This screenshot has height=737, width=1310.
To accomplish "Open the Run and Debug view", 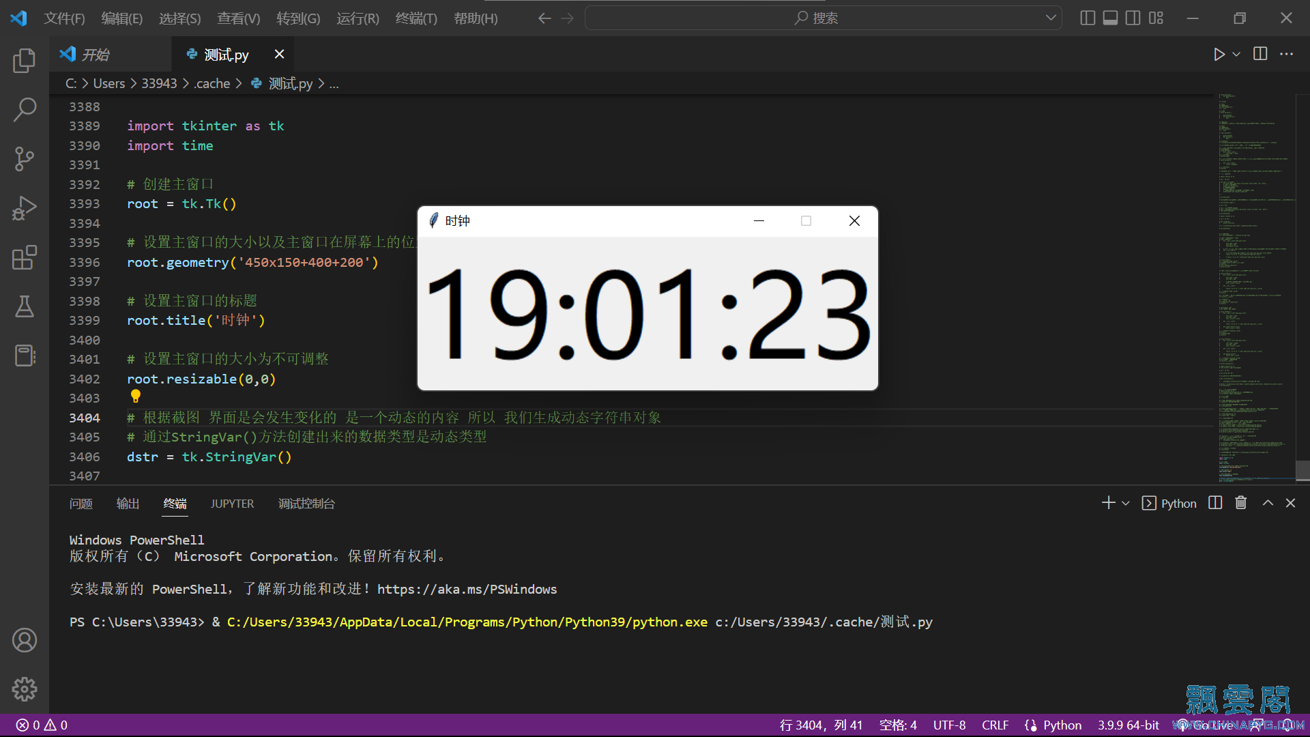I will click(25, 207).
